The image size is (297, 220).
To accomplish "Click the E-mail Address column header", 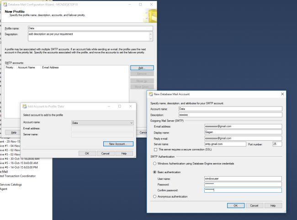I will (x=50, y=67).
